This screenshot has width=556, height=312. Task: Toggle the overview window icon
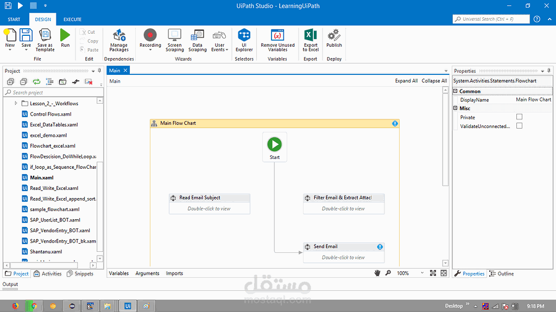pos(444,273)
